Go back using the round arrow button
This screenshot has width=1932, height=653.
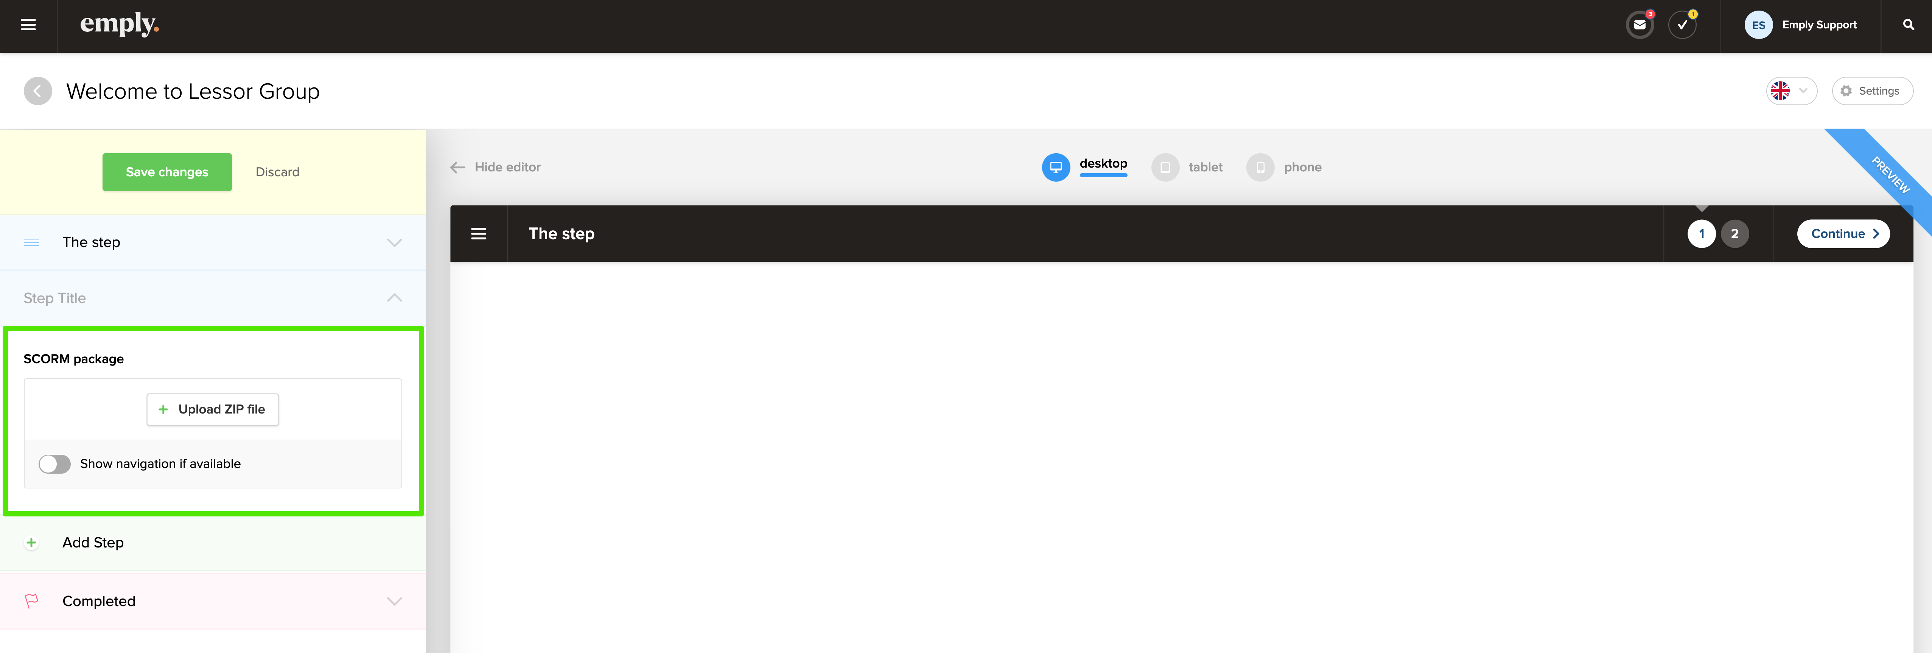[37, 92]
